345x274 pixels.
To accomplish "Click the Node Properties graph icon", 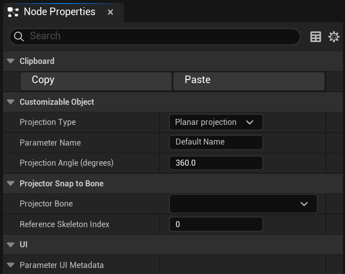I will pyautogui.click(x=13, y=12).
